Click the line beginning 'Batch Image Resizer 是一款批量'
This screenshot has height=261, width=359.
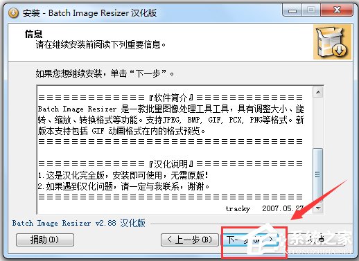(x=170, y=109)
